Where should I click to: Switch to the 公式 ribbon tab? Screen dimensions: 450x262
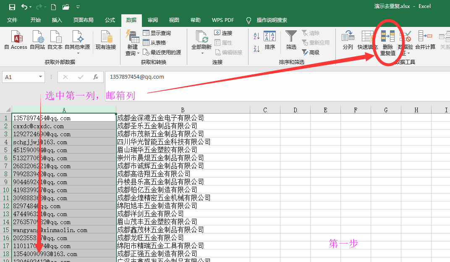(x=110, y=20)
